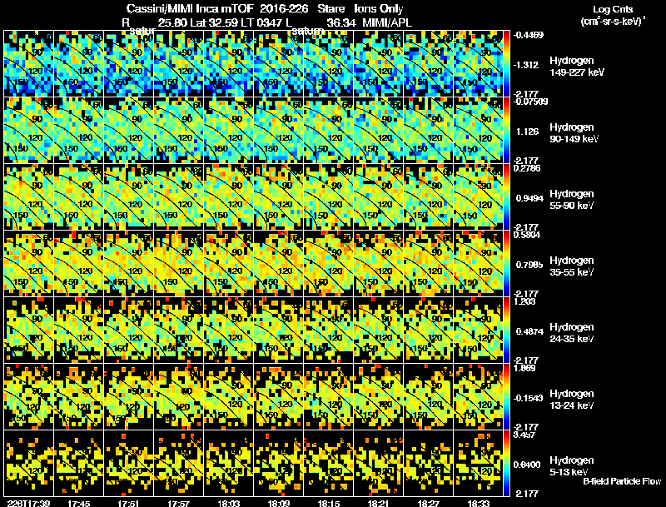Click the 17:57 time label
Image resolution: width=666 pixels, height=507 pixels.
point(178,504)
